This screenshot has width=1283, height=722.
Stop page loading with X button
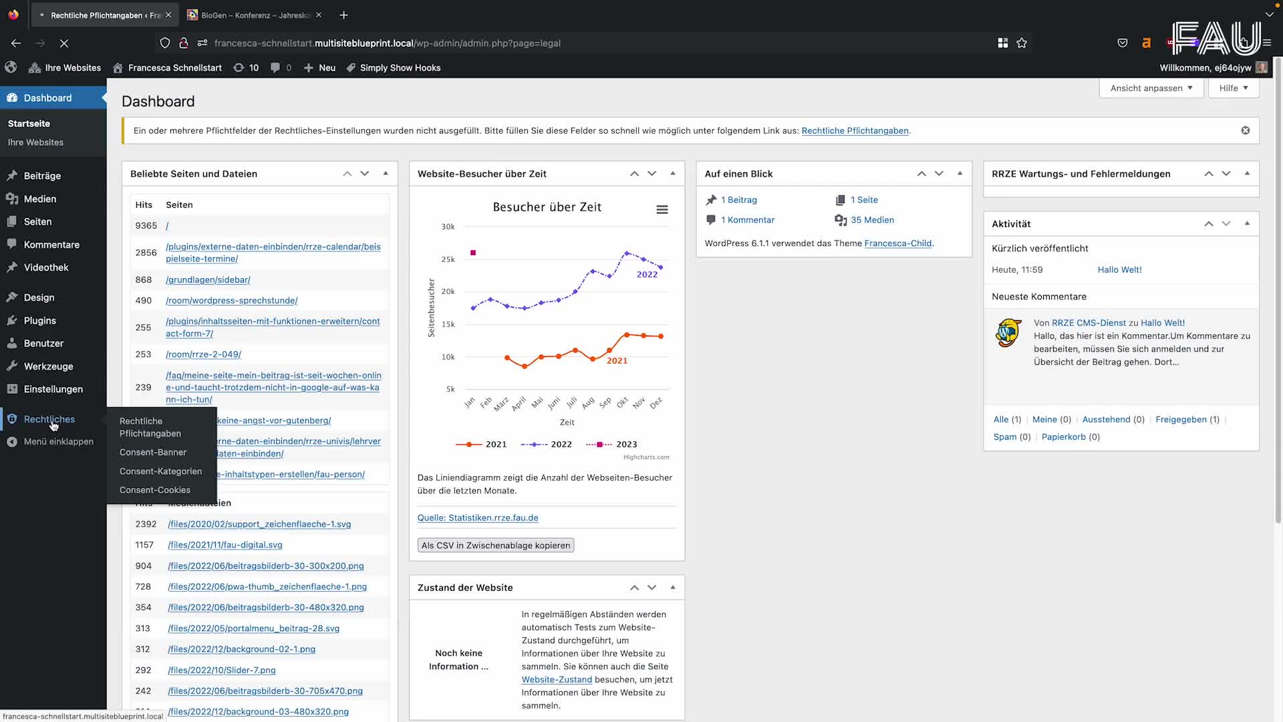pyautogui.click(x=64, y=43)
